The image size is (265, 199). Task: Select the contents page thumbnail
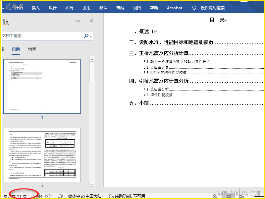42,86
